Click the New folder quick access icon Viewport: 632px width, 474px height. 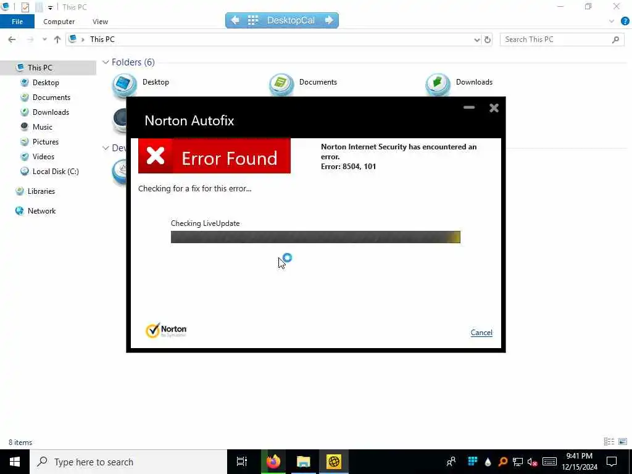coord(39,7)
